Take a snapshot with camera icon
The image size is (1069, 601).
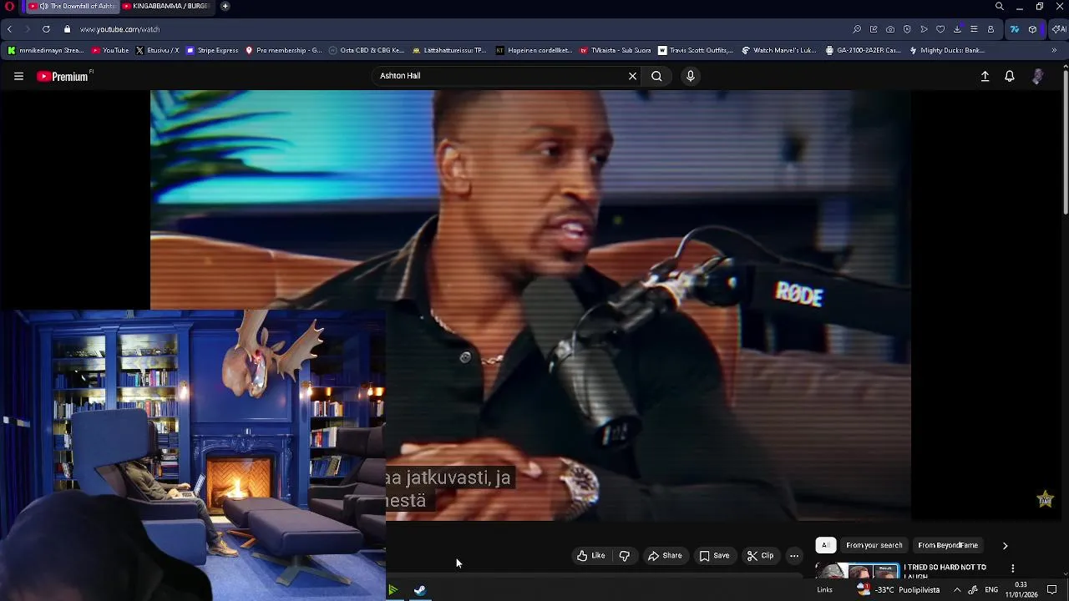890,29
